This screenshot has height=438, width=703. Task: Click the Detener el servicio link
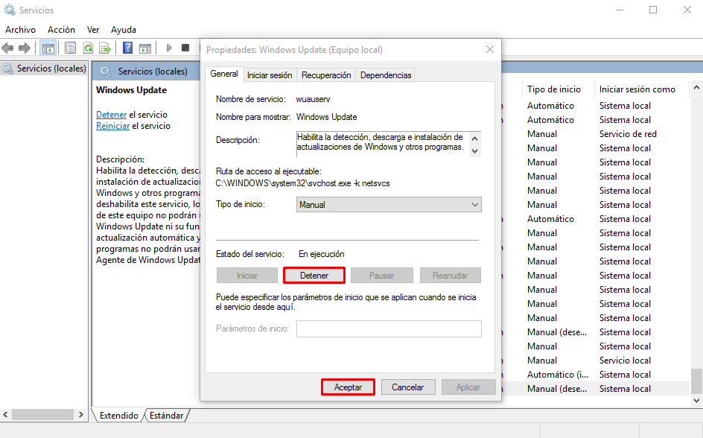pos(112,114)
